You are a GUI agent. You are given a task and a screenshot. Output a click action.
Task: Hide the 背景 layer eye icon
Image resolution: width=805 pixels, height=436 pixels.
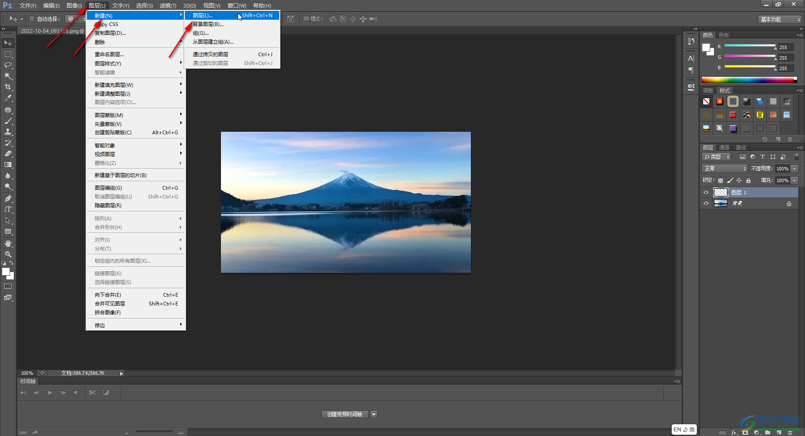tap(706, 204)
